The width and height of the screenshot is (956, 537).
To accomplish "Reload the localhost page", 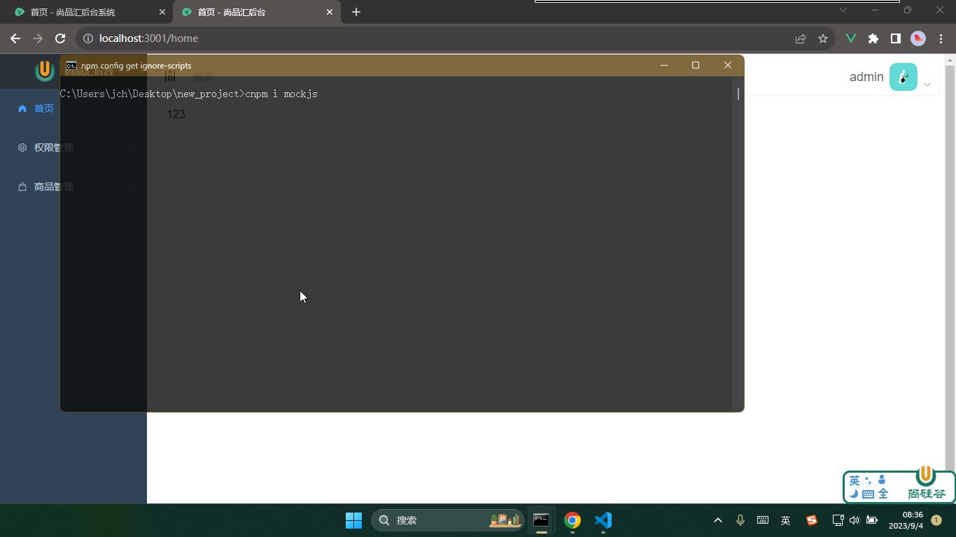I will 60,38.
